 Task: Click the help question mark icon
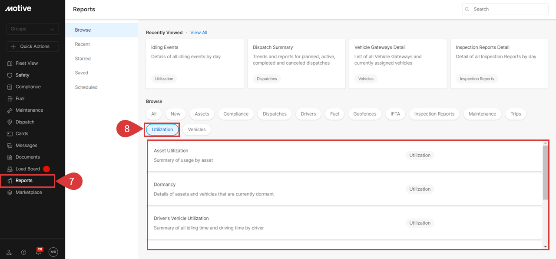pos(24,252)
